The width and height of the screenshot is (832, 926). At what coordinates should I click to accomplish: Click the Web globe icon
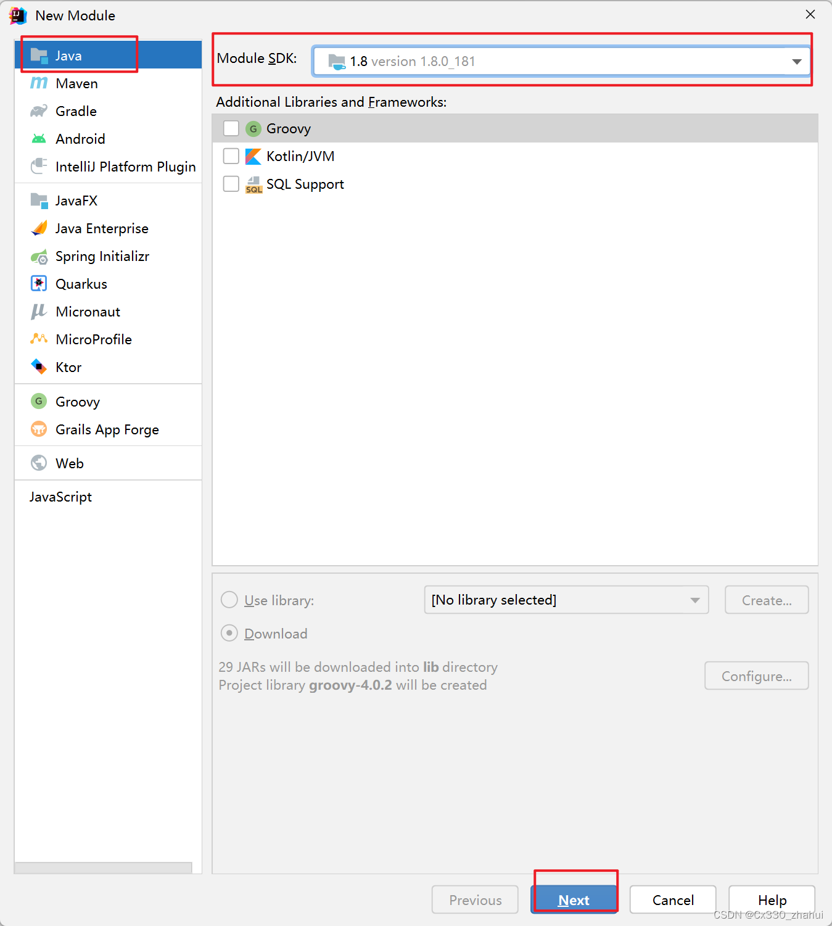point(39,463)
